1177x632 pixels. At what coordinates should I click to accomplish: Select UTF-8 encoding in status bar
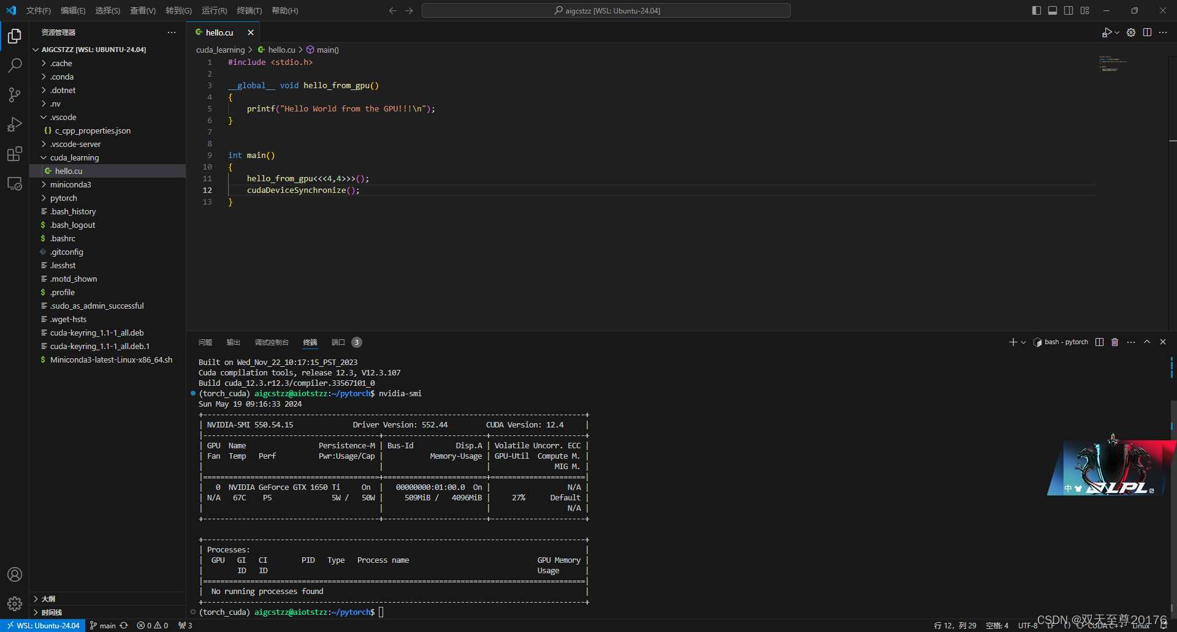pos(1027,625)
